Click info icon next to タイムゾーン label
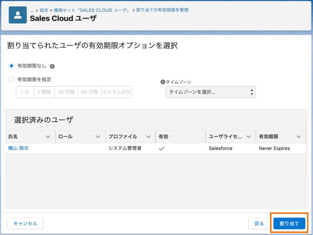The width and height of the screenshot is (313, 235). coord(163,82)
